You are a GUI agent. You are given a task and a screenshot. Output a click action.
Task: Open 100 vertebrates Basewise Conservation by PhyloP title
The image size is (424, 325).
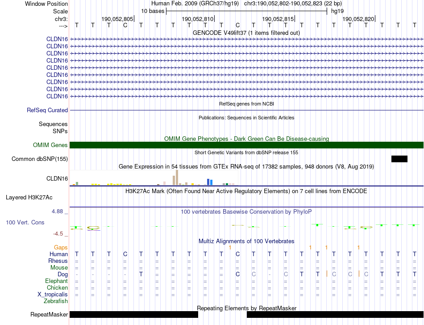(246, 212)
